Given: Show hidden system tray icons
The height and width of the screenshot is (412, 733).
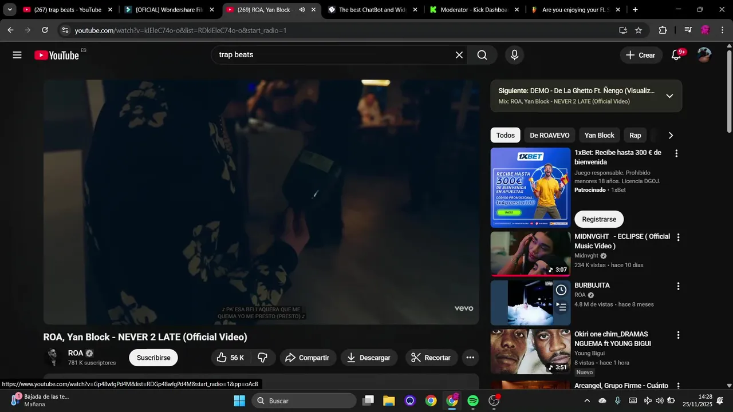Looking at the screenshot, I should coord(586,401).
